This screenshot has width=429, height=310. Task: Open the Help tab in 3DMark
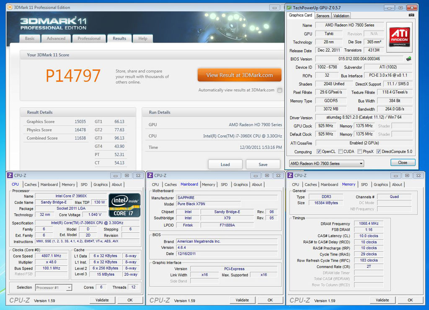click(x=143, y=39)
